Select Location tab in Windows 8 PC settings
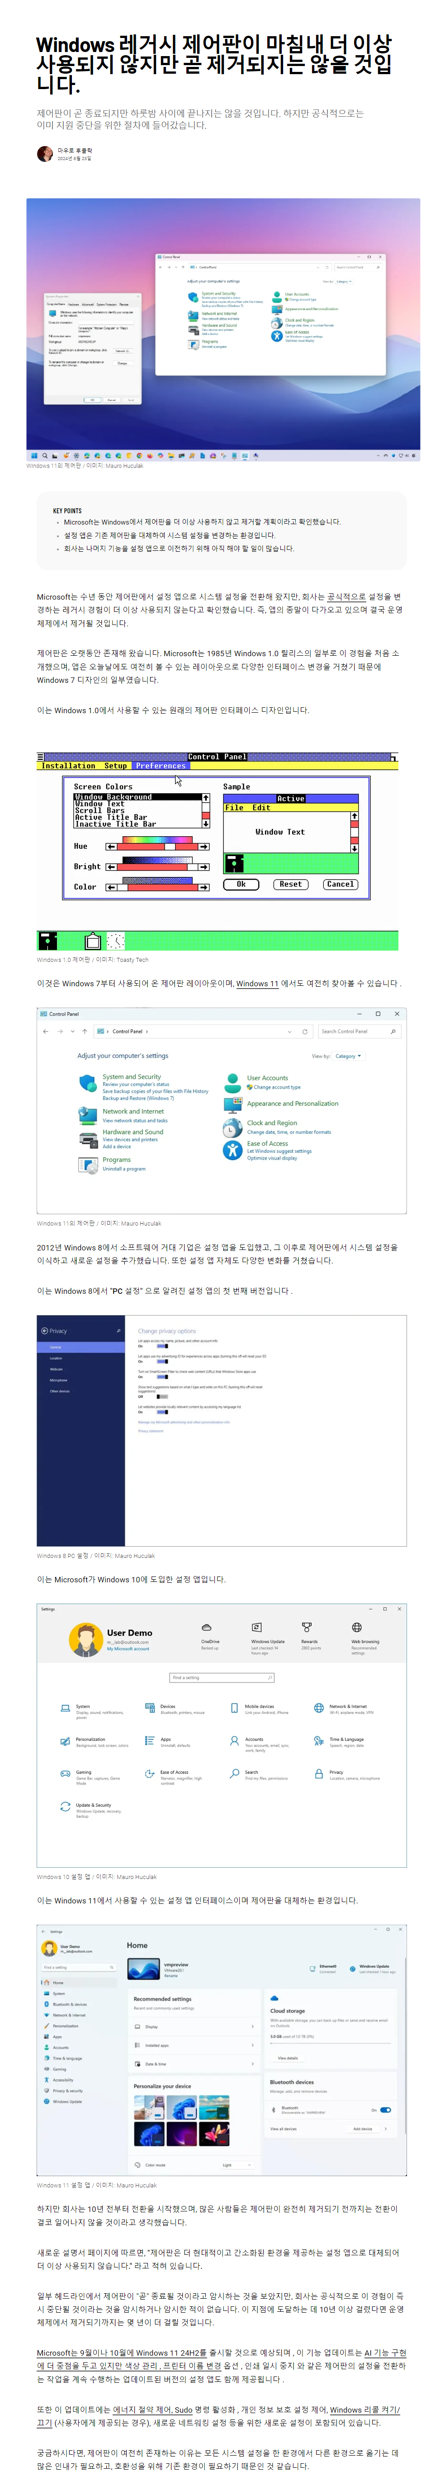Image resolution: width=440 pixels, height=2485 pixels. pos(81,1358)
